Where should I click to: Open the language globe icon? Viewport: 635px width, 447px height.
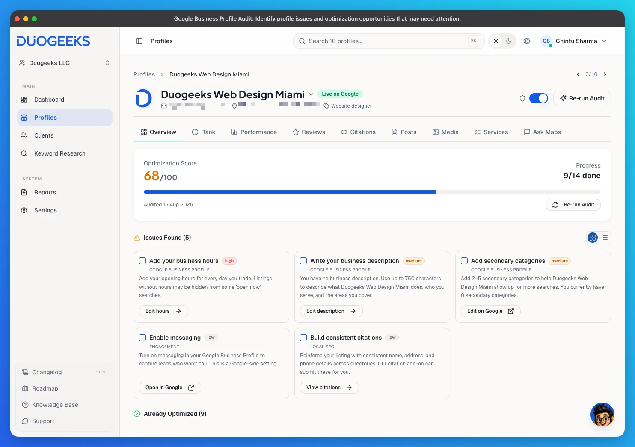[527, 41]
